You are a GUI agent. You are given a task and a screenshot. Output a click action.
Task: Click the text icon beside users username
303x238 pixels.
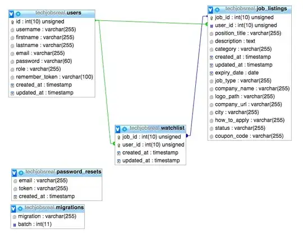coord(12,30)
